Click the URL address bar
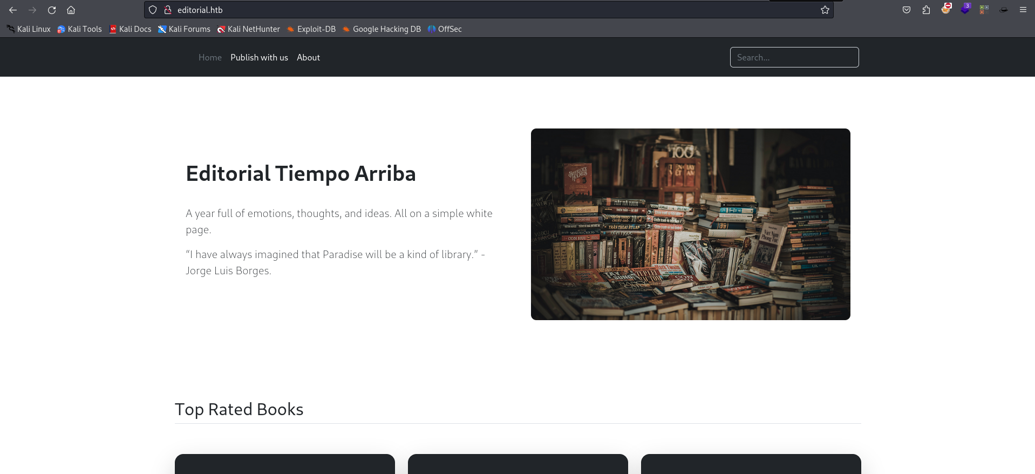 [486, 10]
